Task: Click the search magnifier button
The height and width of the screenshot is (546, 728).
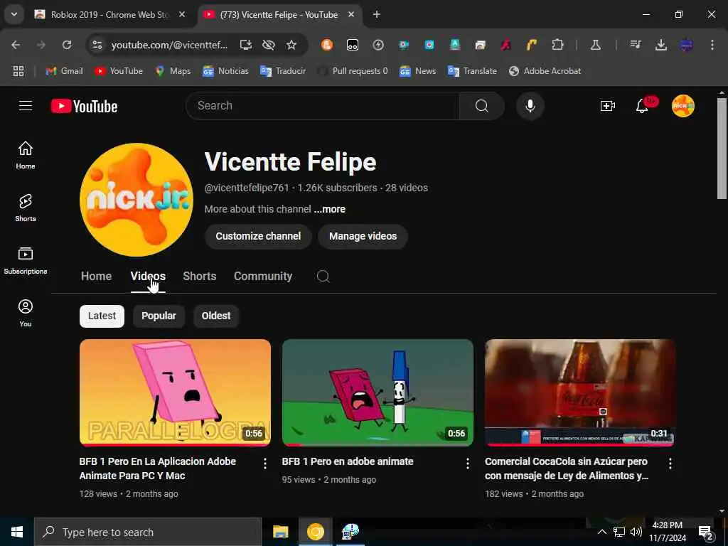Action: tap(481, 106)
